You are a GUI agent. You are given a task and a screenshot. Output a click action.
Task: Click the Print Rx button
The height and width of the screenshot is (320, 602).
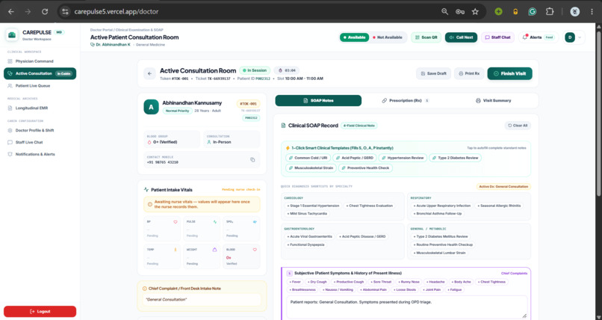(x=469, y=73)
